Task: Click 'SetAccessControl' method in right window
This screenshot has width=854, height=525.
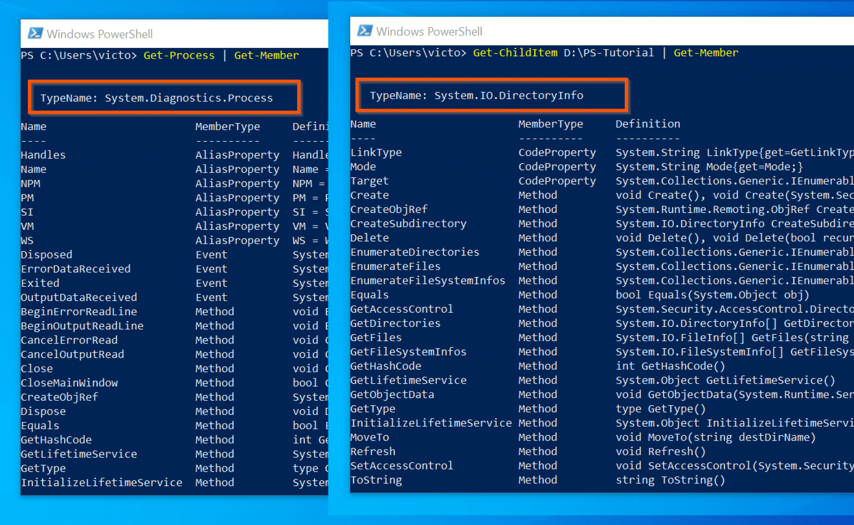Action: (x=402, y=466)
